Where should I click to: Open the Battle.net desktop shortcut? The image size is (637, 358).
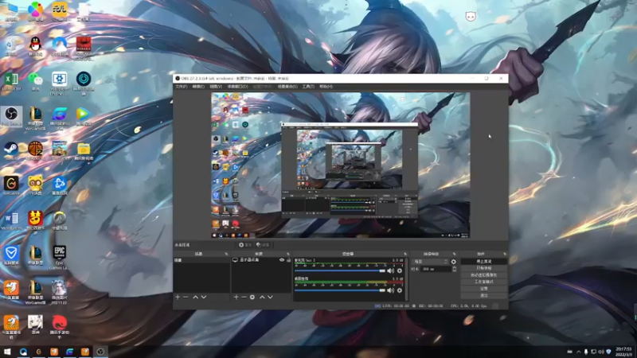(59, 185)
